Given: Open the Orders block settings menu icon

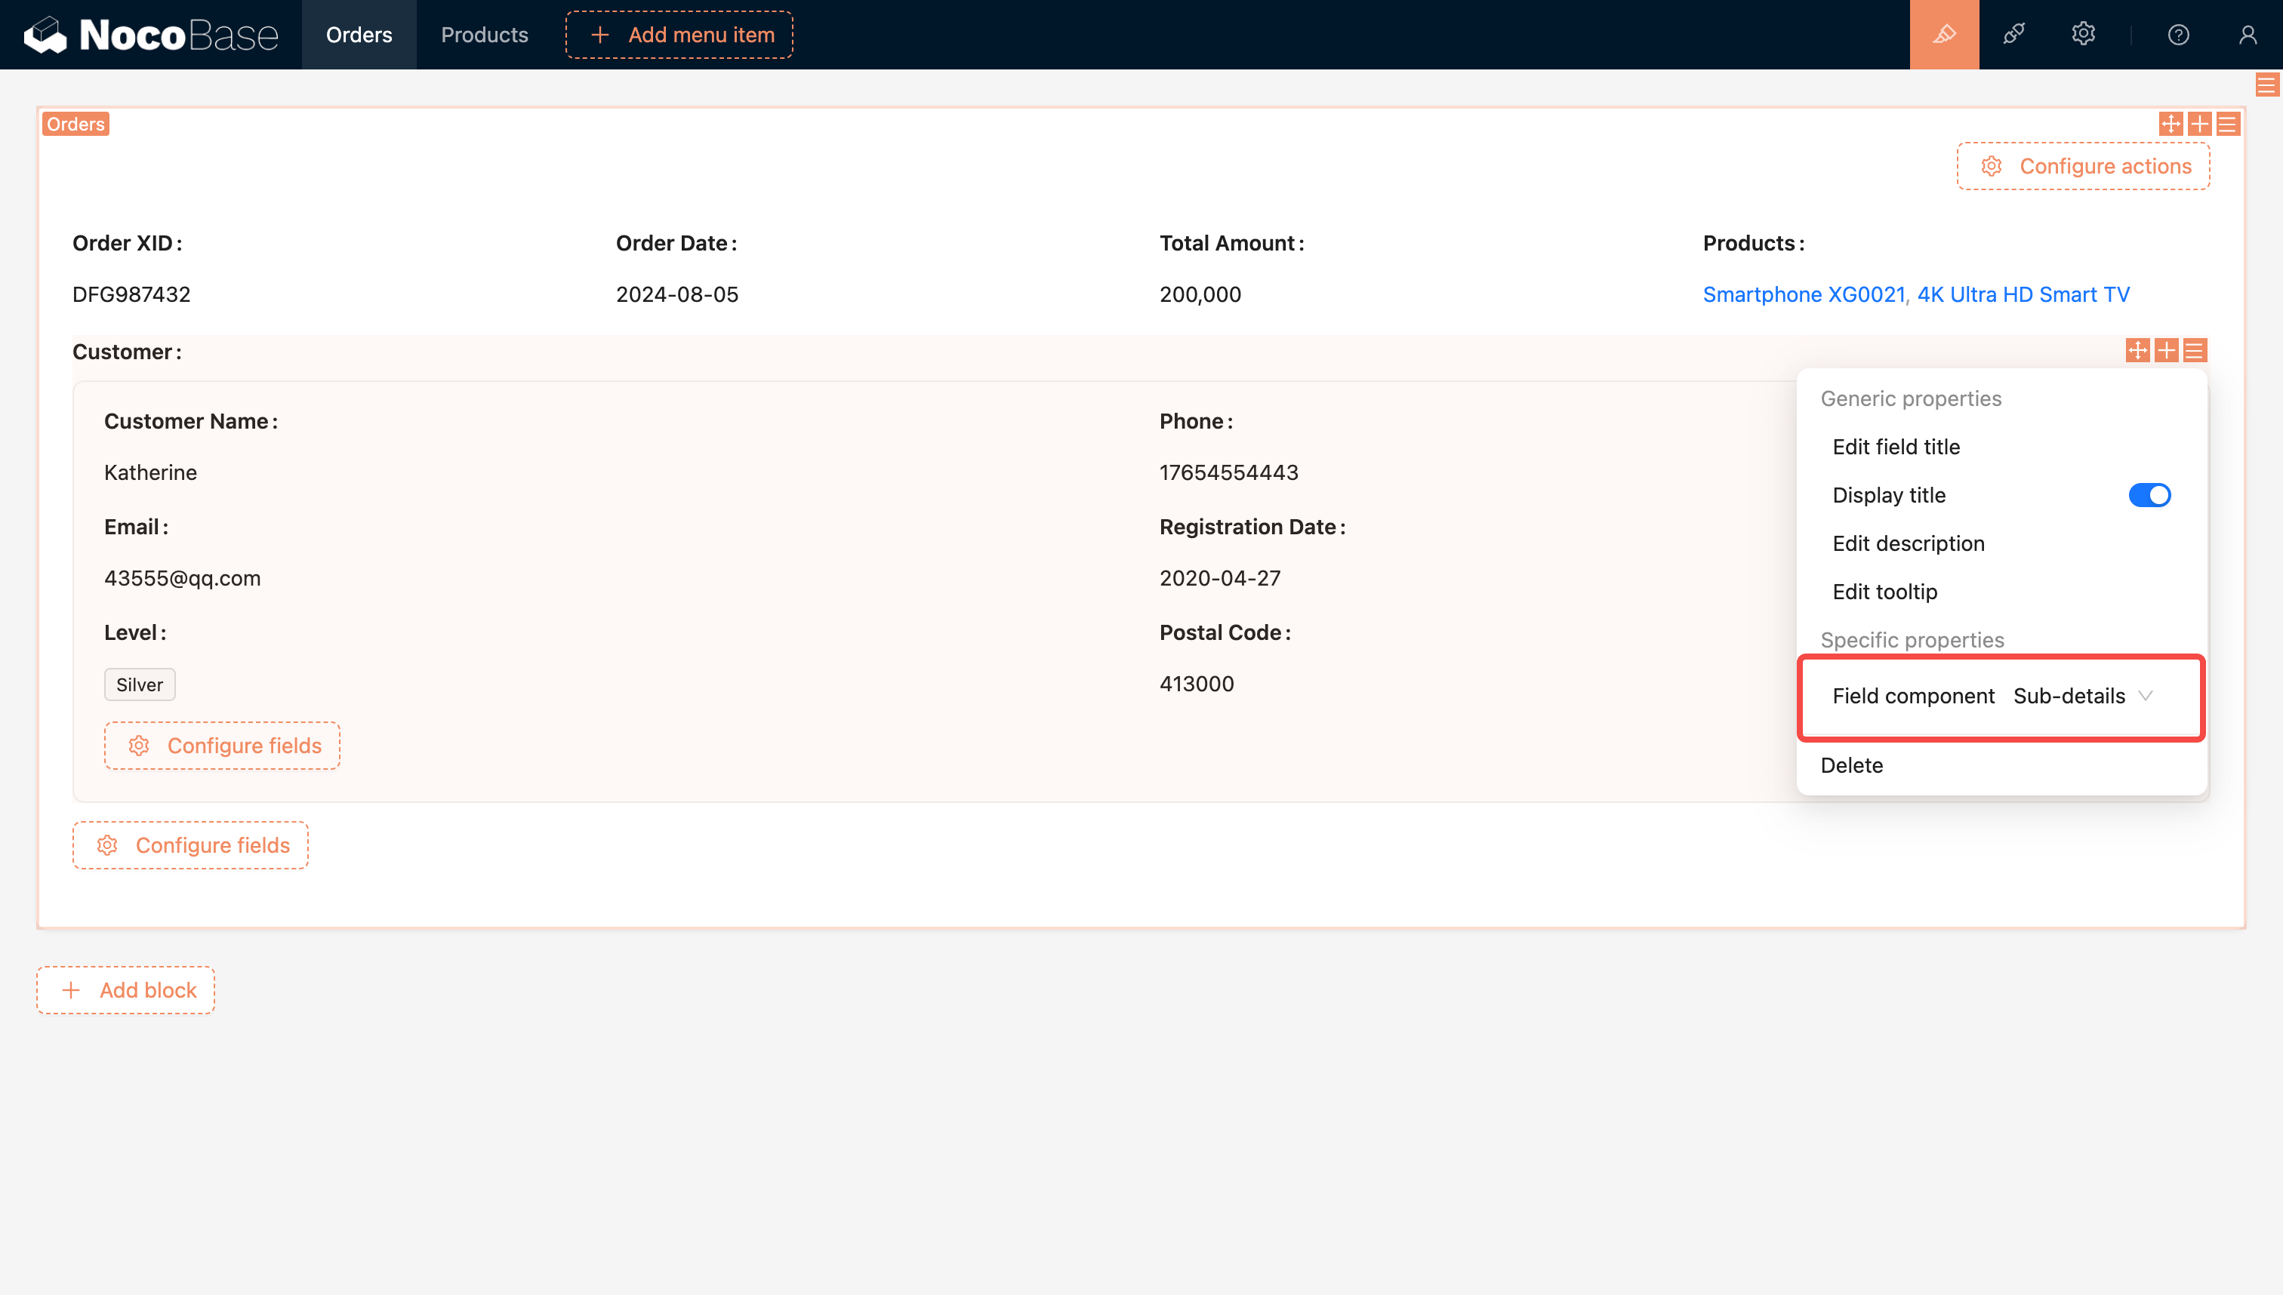Looking at the screenshot, I should (2227, 124).
